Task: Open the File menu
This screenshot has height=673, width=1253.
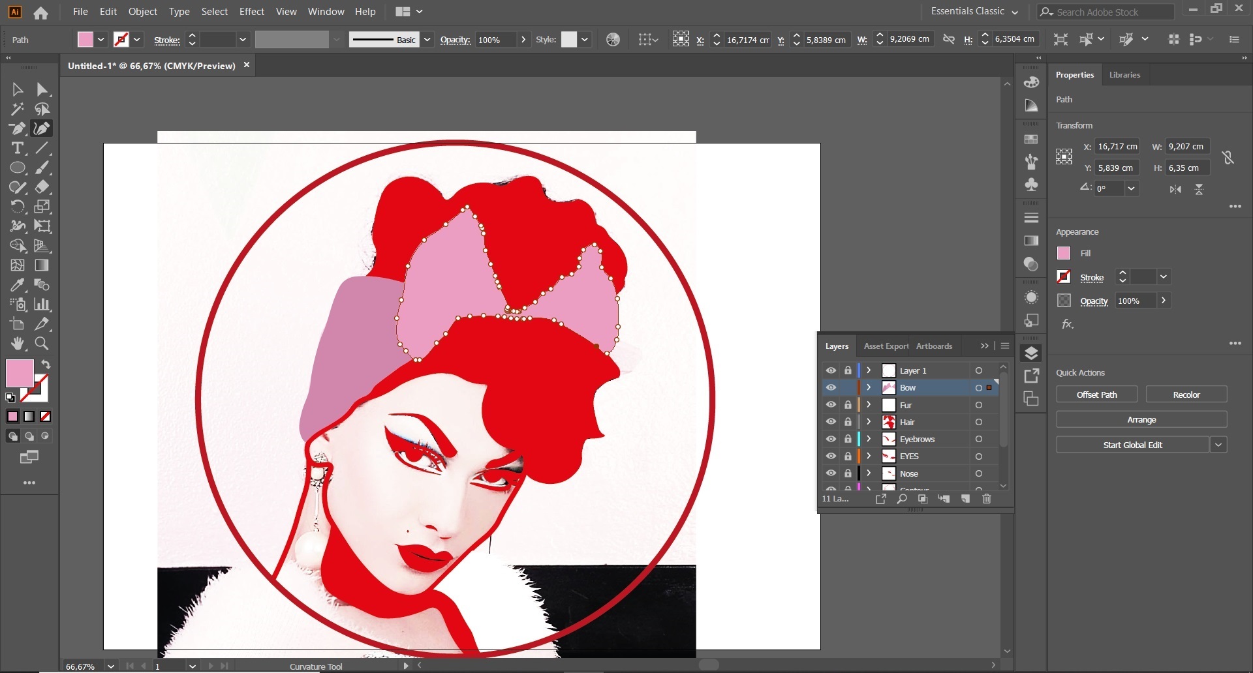Action: 80,12
